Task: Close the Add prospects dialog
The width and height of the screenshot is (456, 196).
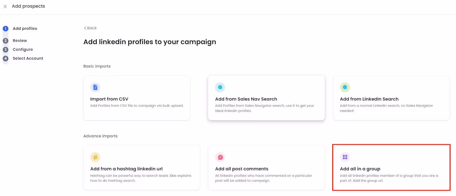Action: point(5,6)
